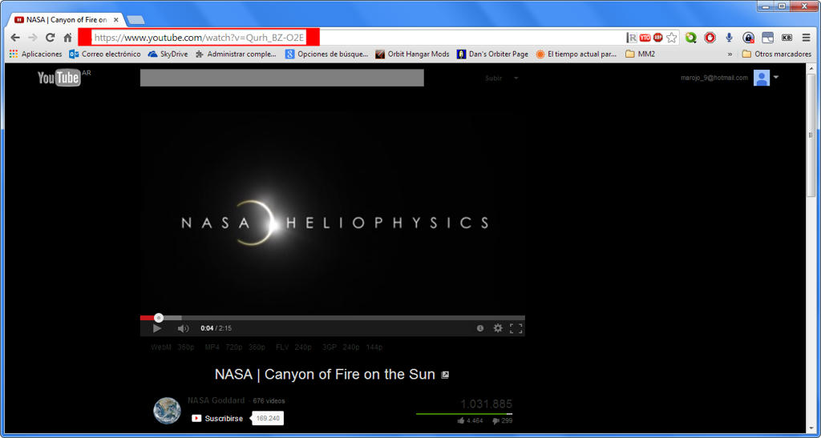Open the Subir dropdown arrow
The image size is (821, 438).
pos(516,78)
